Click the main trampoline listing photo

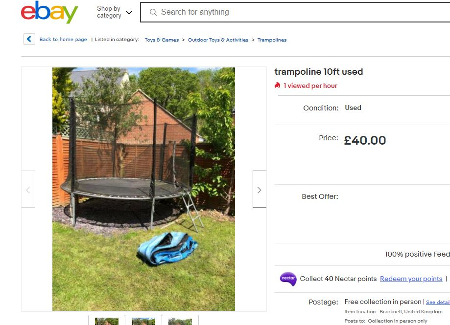click(x=143, y=189)
